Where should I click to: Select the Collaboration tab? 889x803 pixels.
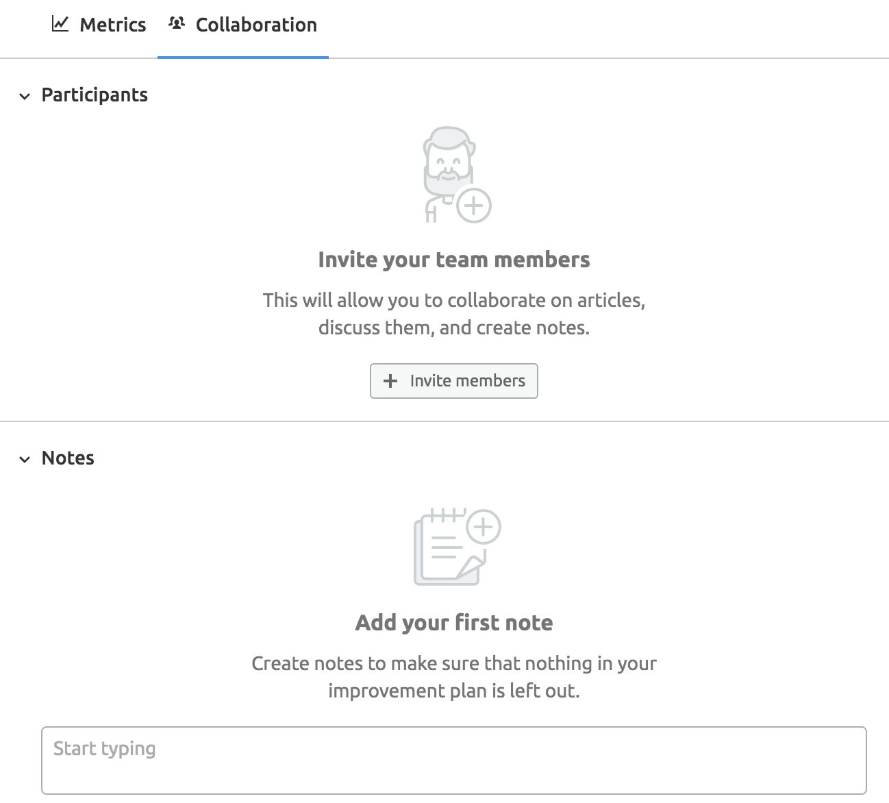[x=243, y=25]
